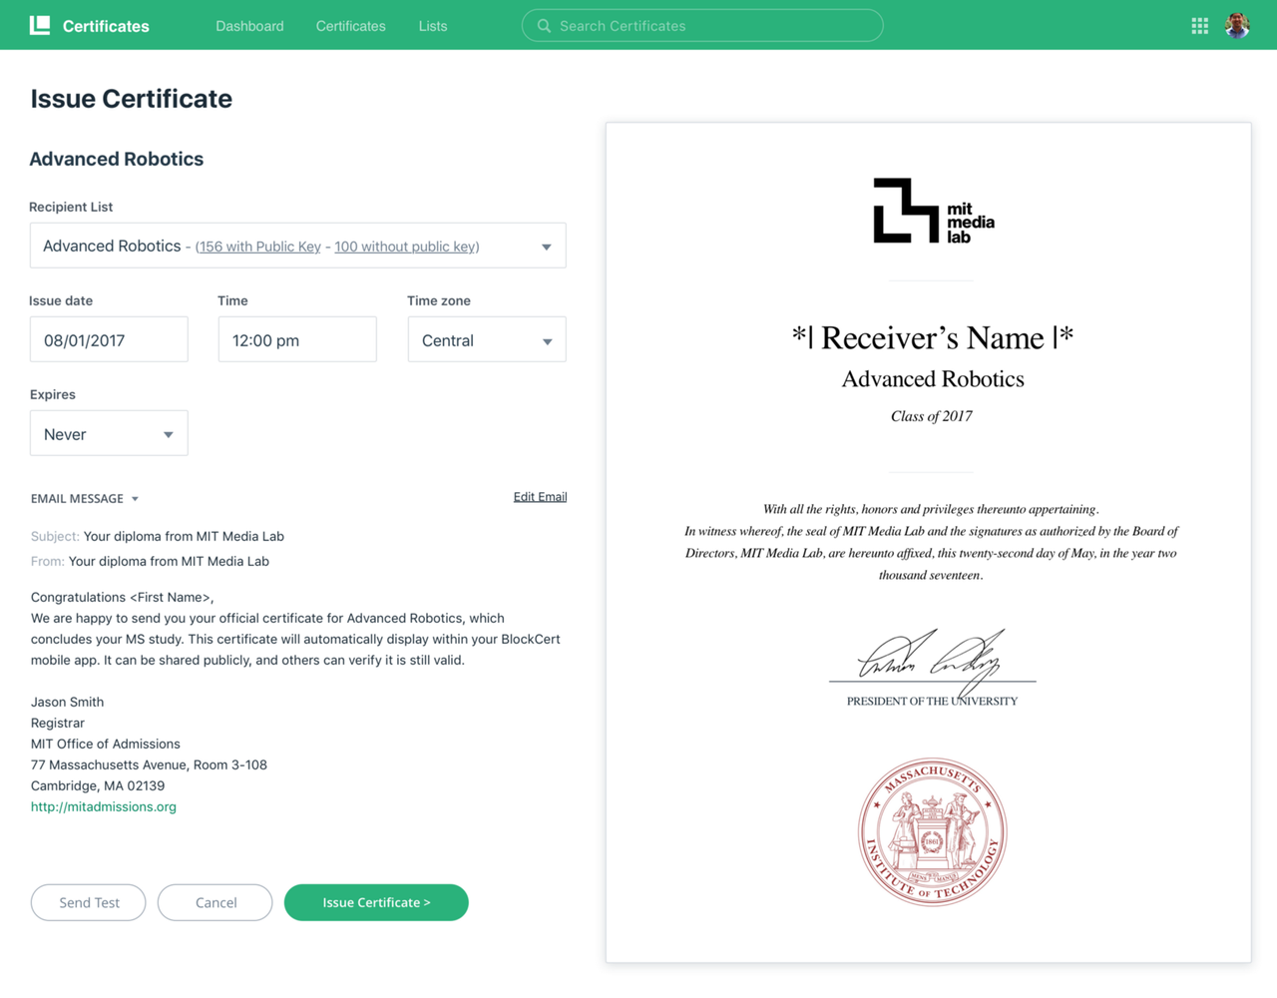This screenshot has width=1277, height=998.
Task: Collapse the Email Message section
Action: coord(85,498)
